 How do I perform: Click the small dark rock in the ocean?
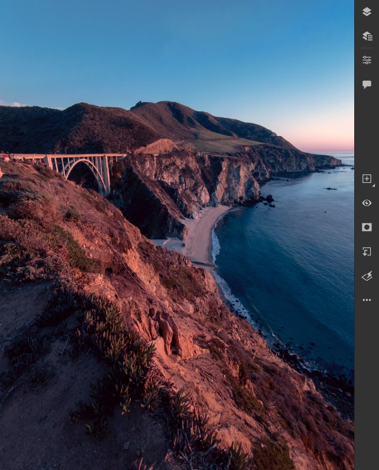[331, 189]
